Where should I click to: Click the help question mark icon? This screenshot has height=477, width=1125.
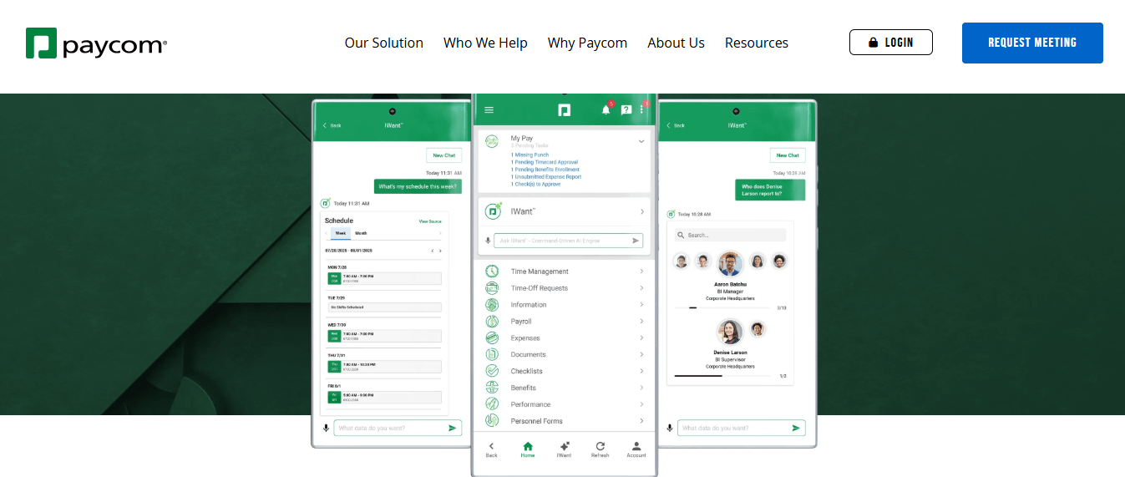[x=626, y=109]
